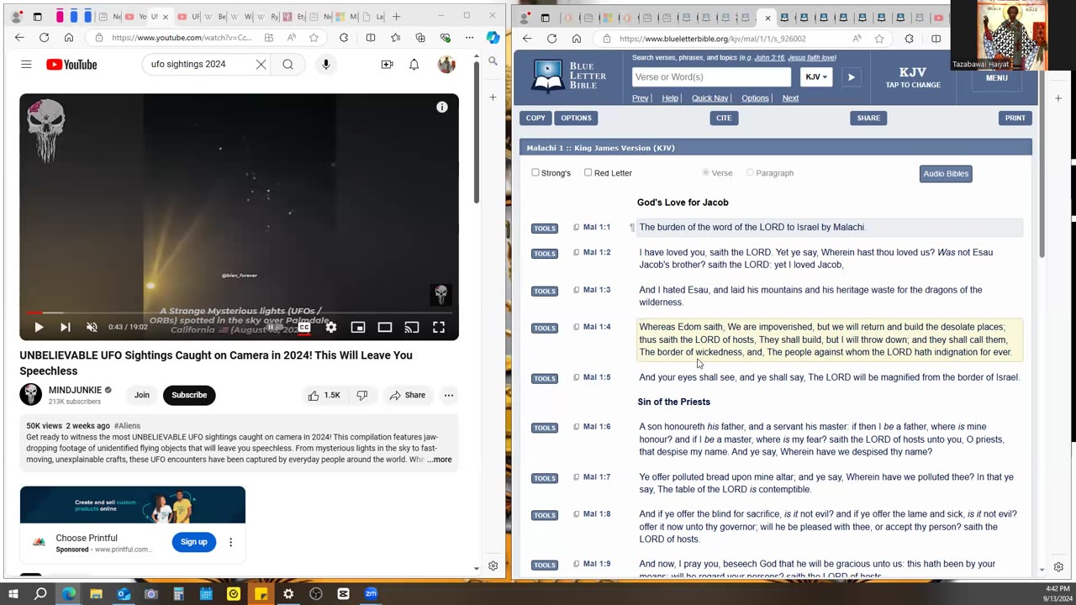Subscribe to the MINDJUNKIE channel
Screen dimensions: 1076x605
(x=189, y=395)
